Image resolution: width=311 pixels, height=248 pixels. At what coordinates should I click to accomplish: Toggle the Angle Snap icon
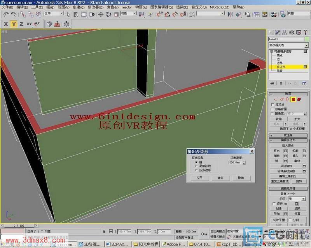(x=168, y=14)
